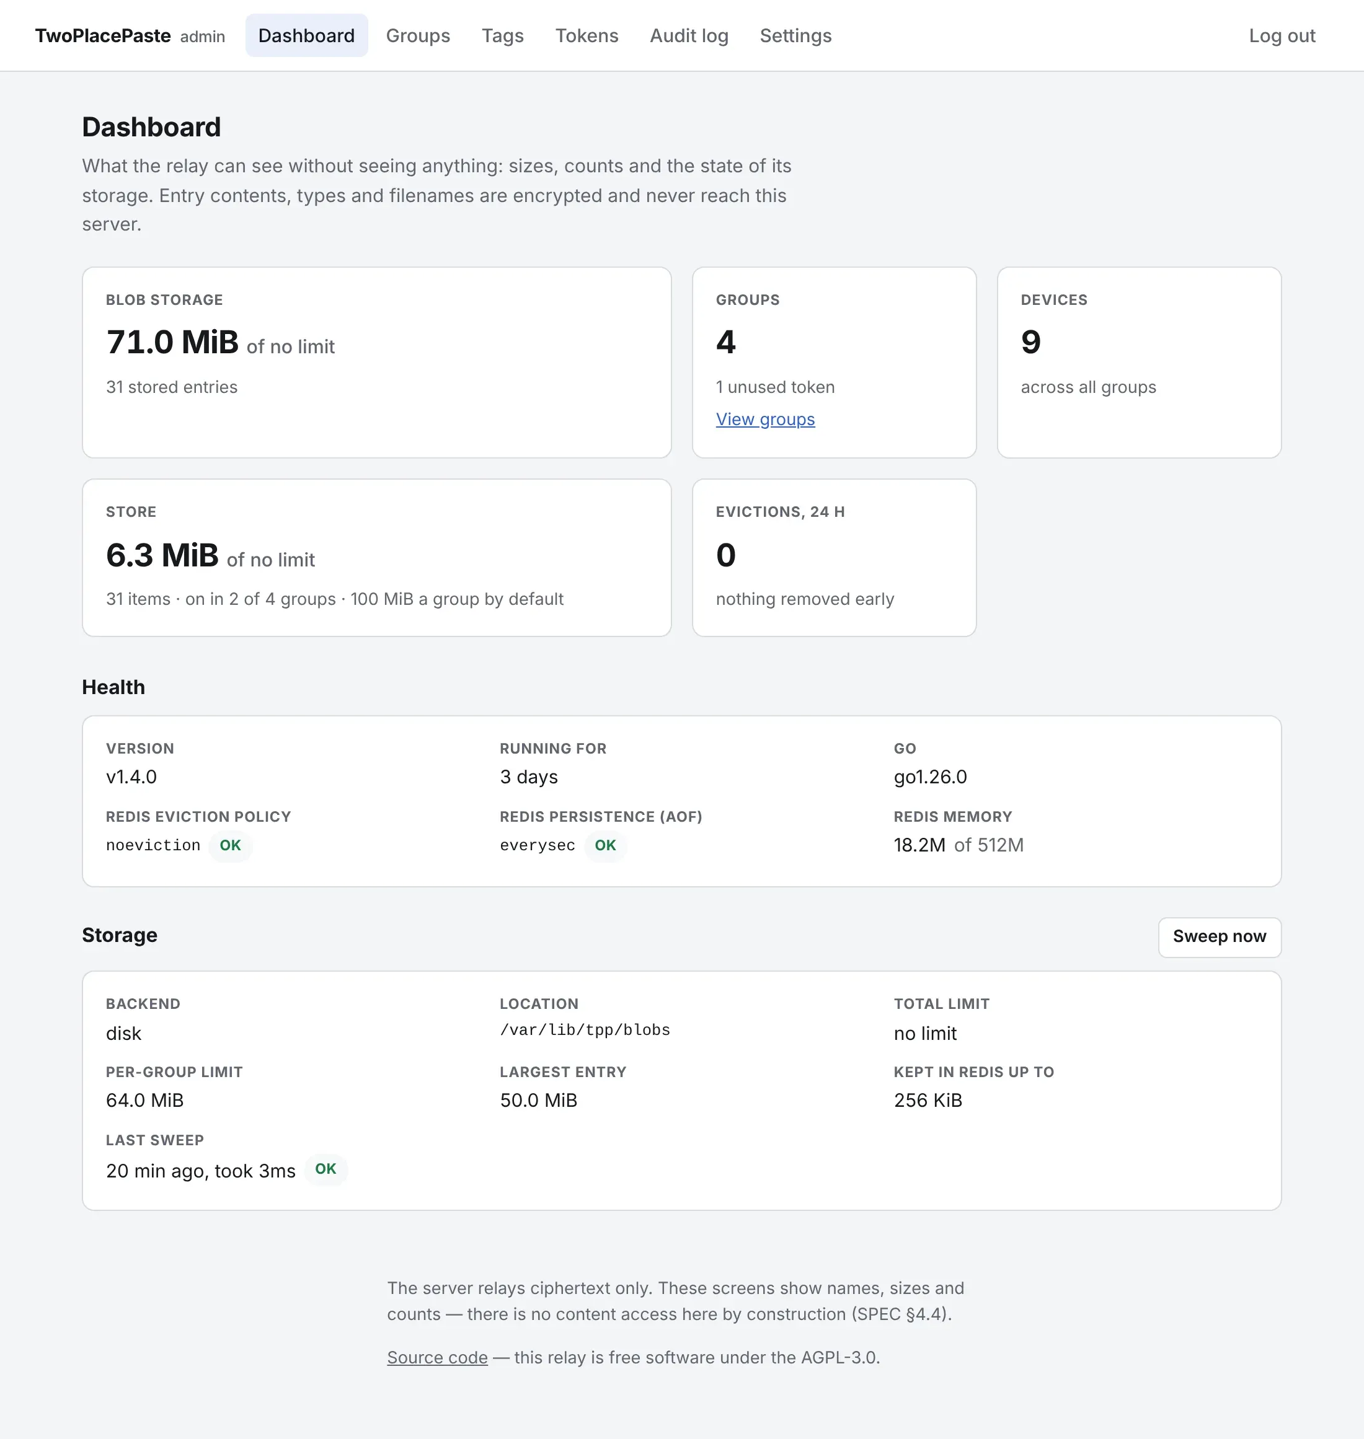Click the OK badge next to everysec
The height and width of the screenshot is (1439, 1364).
tap(605, 845)
